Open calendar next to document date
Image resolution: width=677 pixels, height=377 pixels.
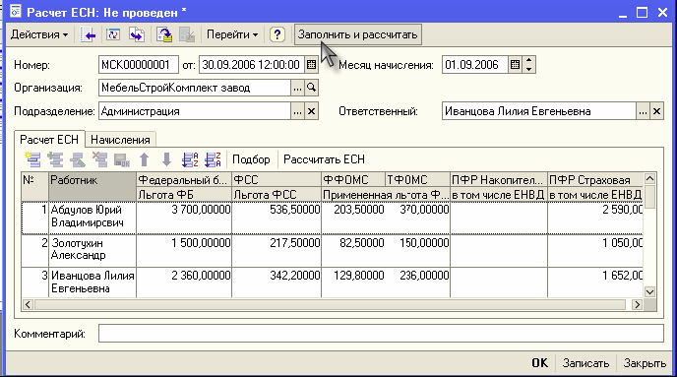coord(311,65)
